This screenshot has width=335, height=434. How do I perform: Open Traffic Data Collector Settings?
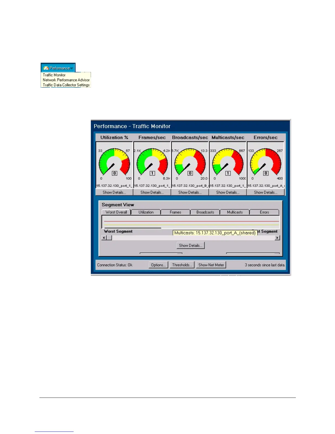pyautogui.click(x=66, y=85)
